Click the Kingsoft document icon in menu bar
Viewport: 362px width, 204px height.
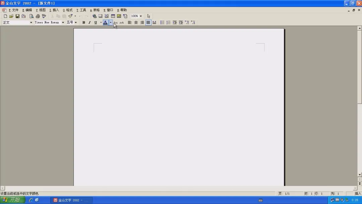coord(4,10)
